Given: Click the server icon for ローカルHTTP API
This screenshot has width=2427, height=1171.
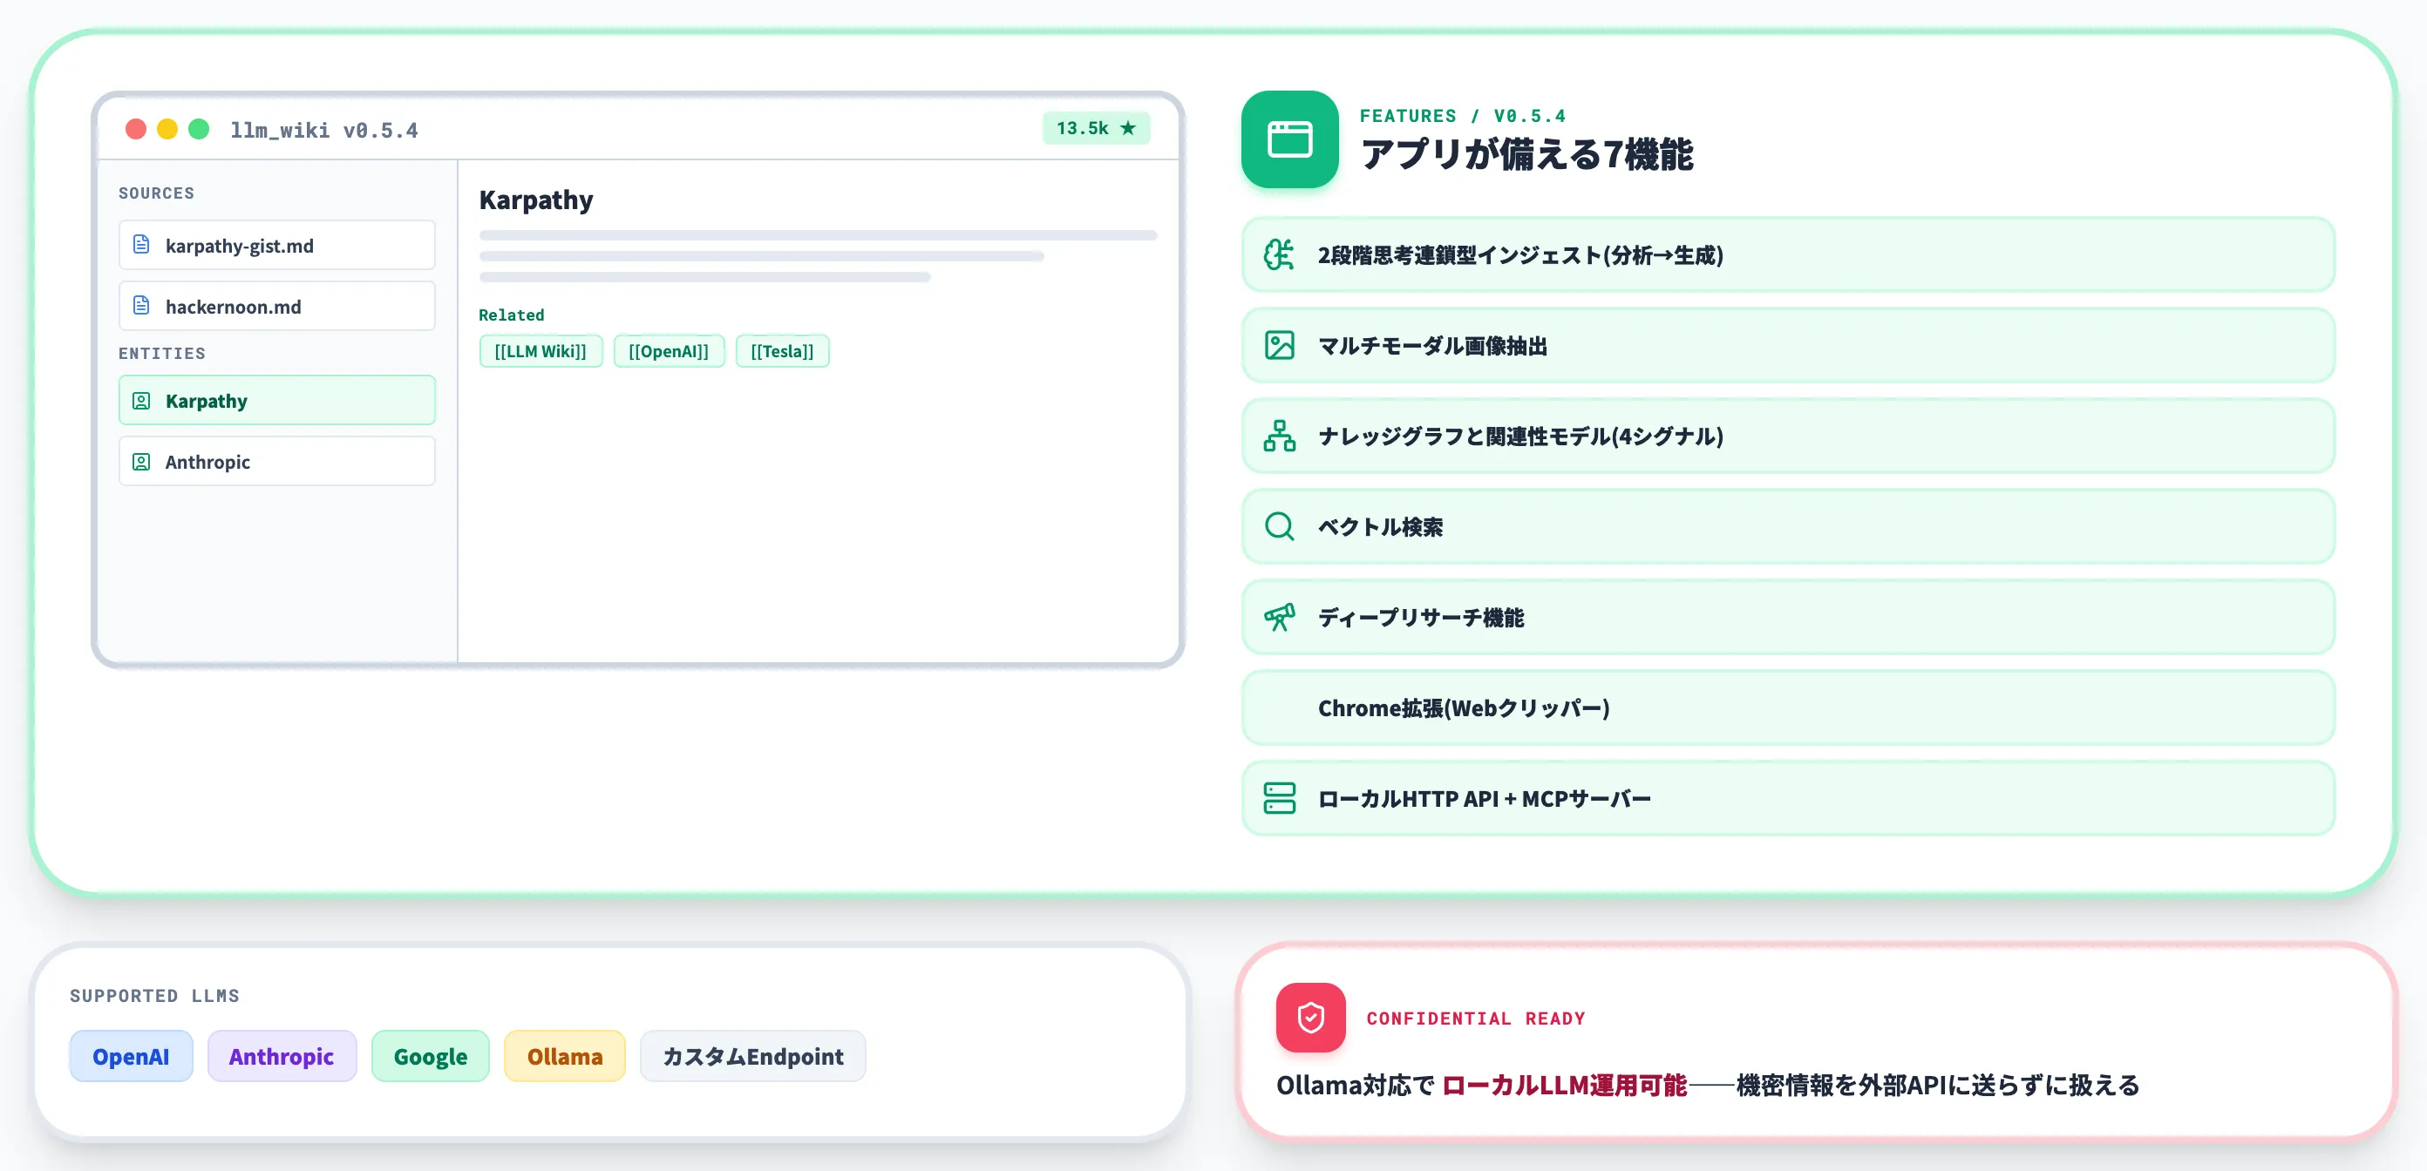Looking at the screenshot, I should pyautogui.click(x=1280, y=798).
